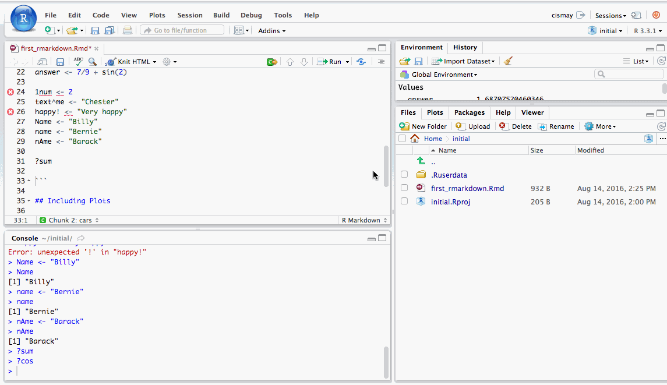This screenshot has height=385, width=667.
Task: Open the Addins dropdown menu
Action: (x=271, y=31)
